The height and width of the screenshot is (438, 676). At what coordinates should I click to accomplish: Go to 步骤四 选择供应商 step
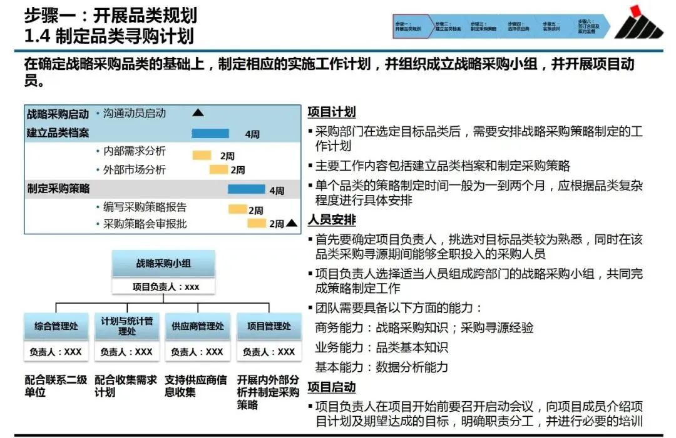click(518, 26)
